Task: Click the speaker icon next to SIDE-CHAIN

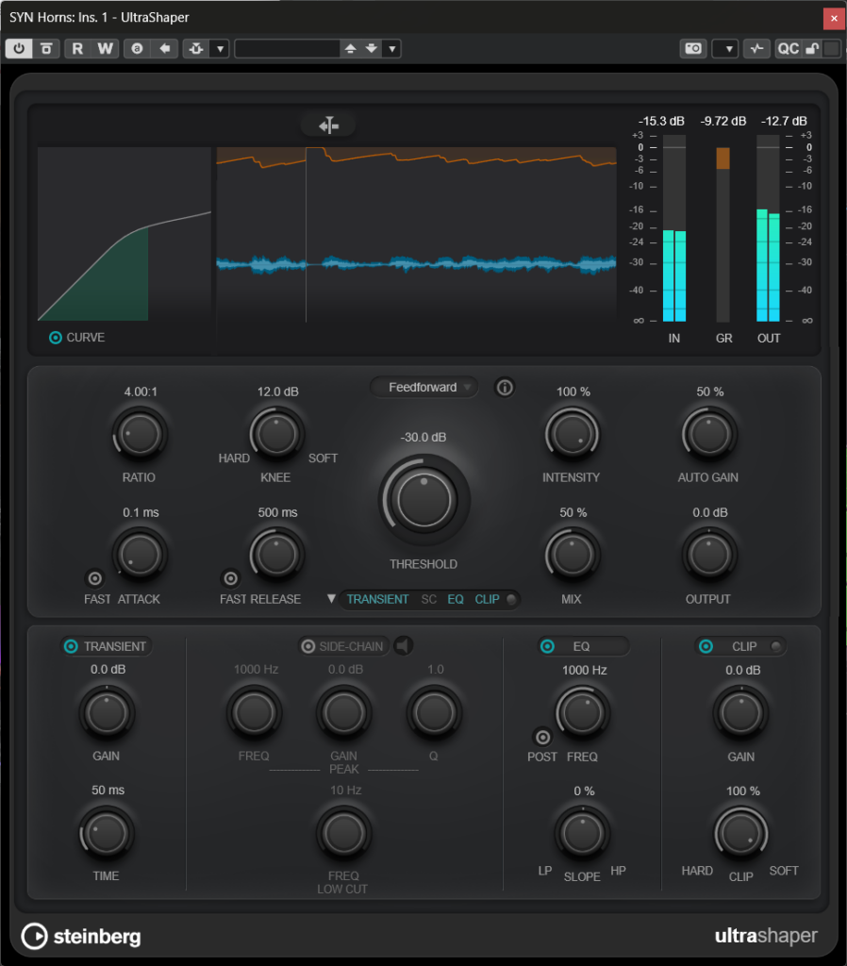Action: click(403, 645)
